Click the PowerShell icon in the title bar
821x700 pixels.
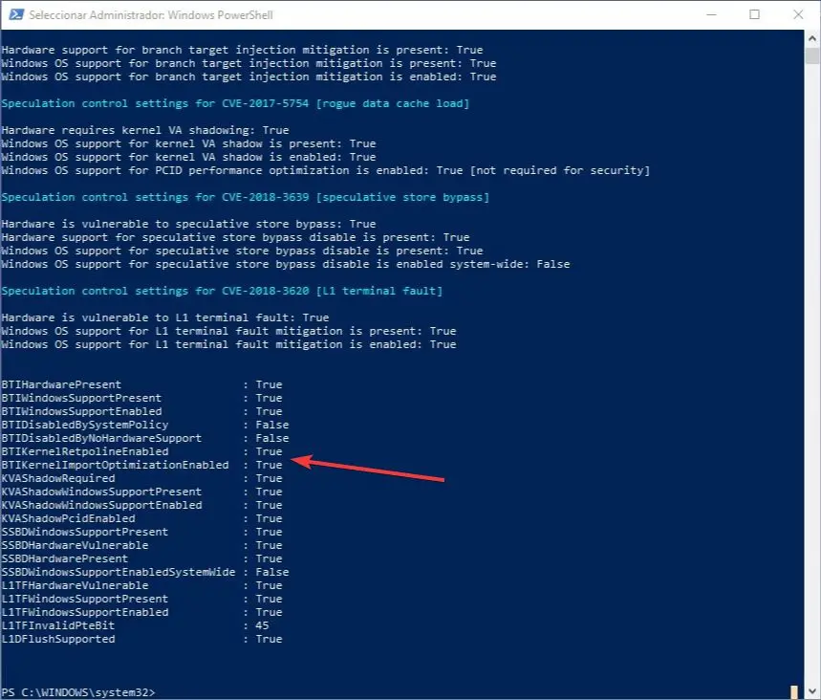(x=15, y=14)
